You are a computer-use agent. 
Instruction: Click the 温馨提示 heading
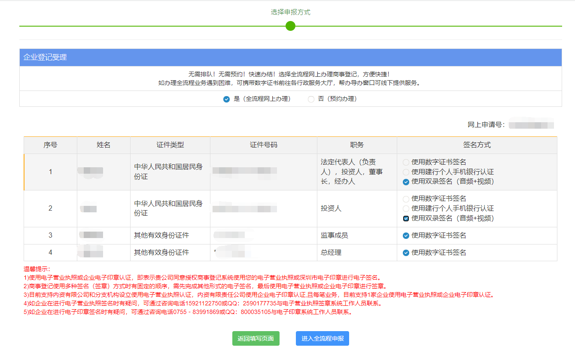37,269
